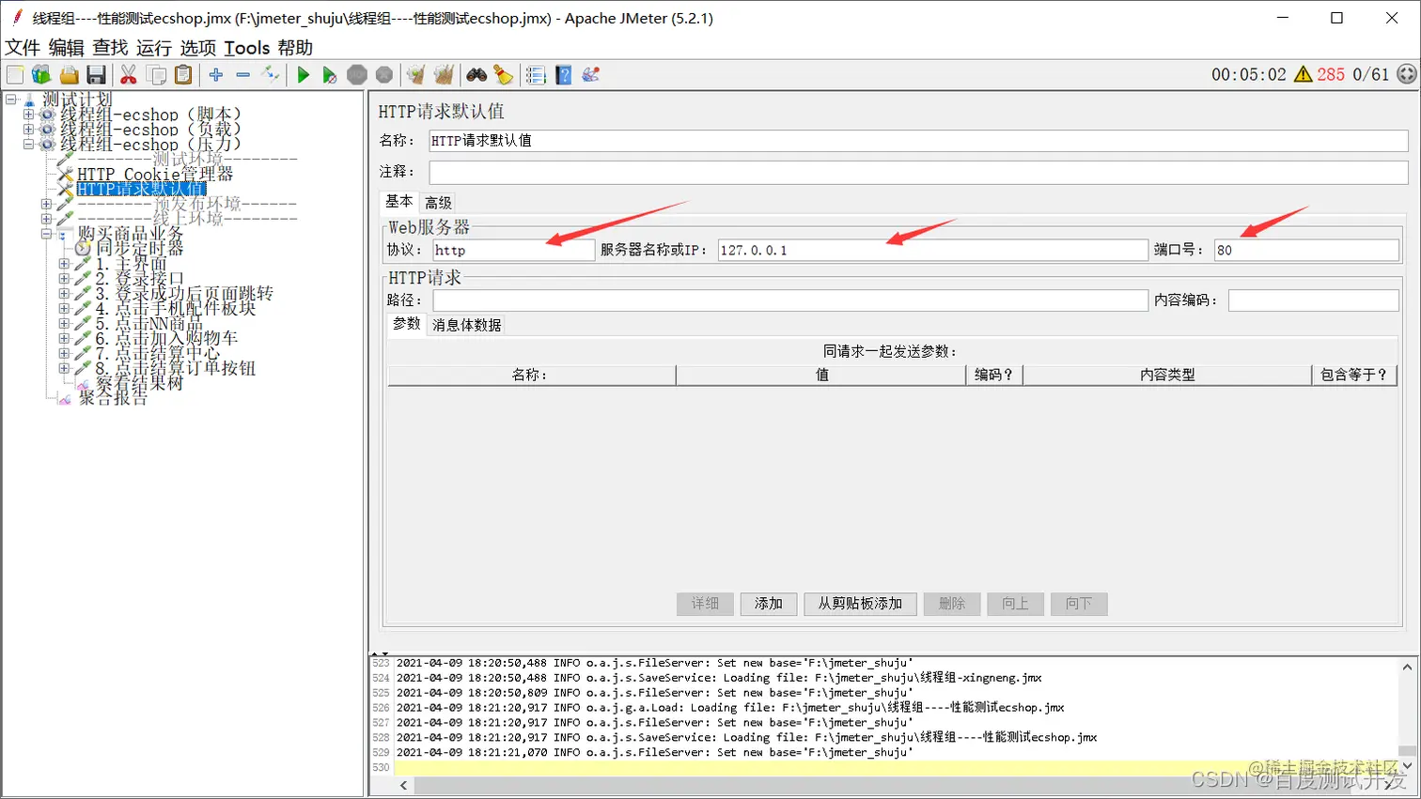Select HTTP Cookie管理器 in the tree

pos(155,174)
